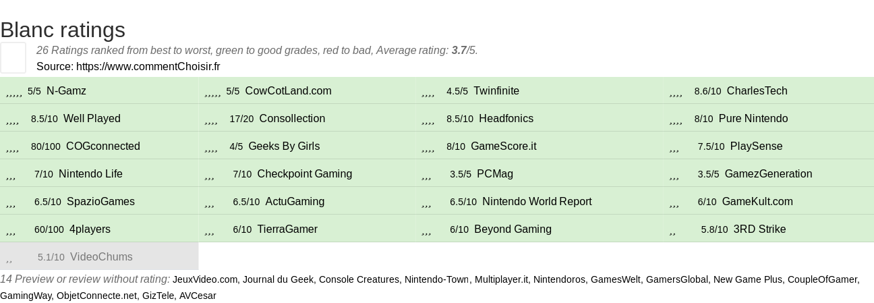
Task: Click the star icons beside Twinfinite's 4.5/5
Action: pyautogui.click(x=428, y=92)
